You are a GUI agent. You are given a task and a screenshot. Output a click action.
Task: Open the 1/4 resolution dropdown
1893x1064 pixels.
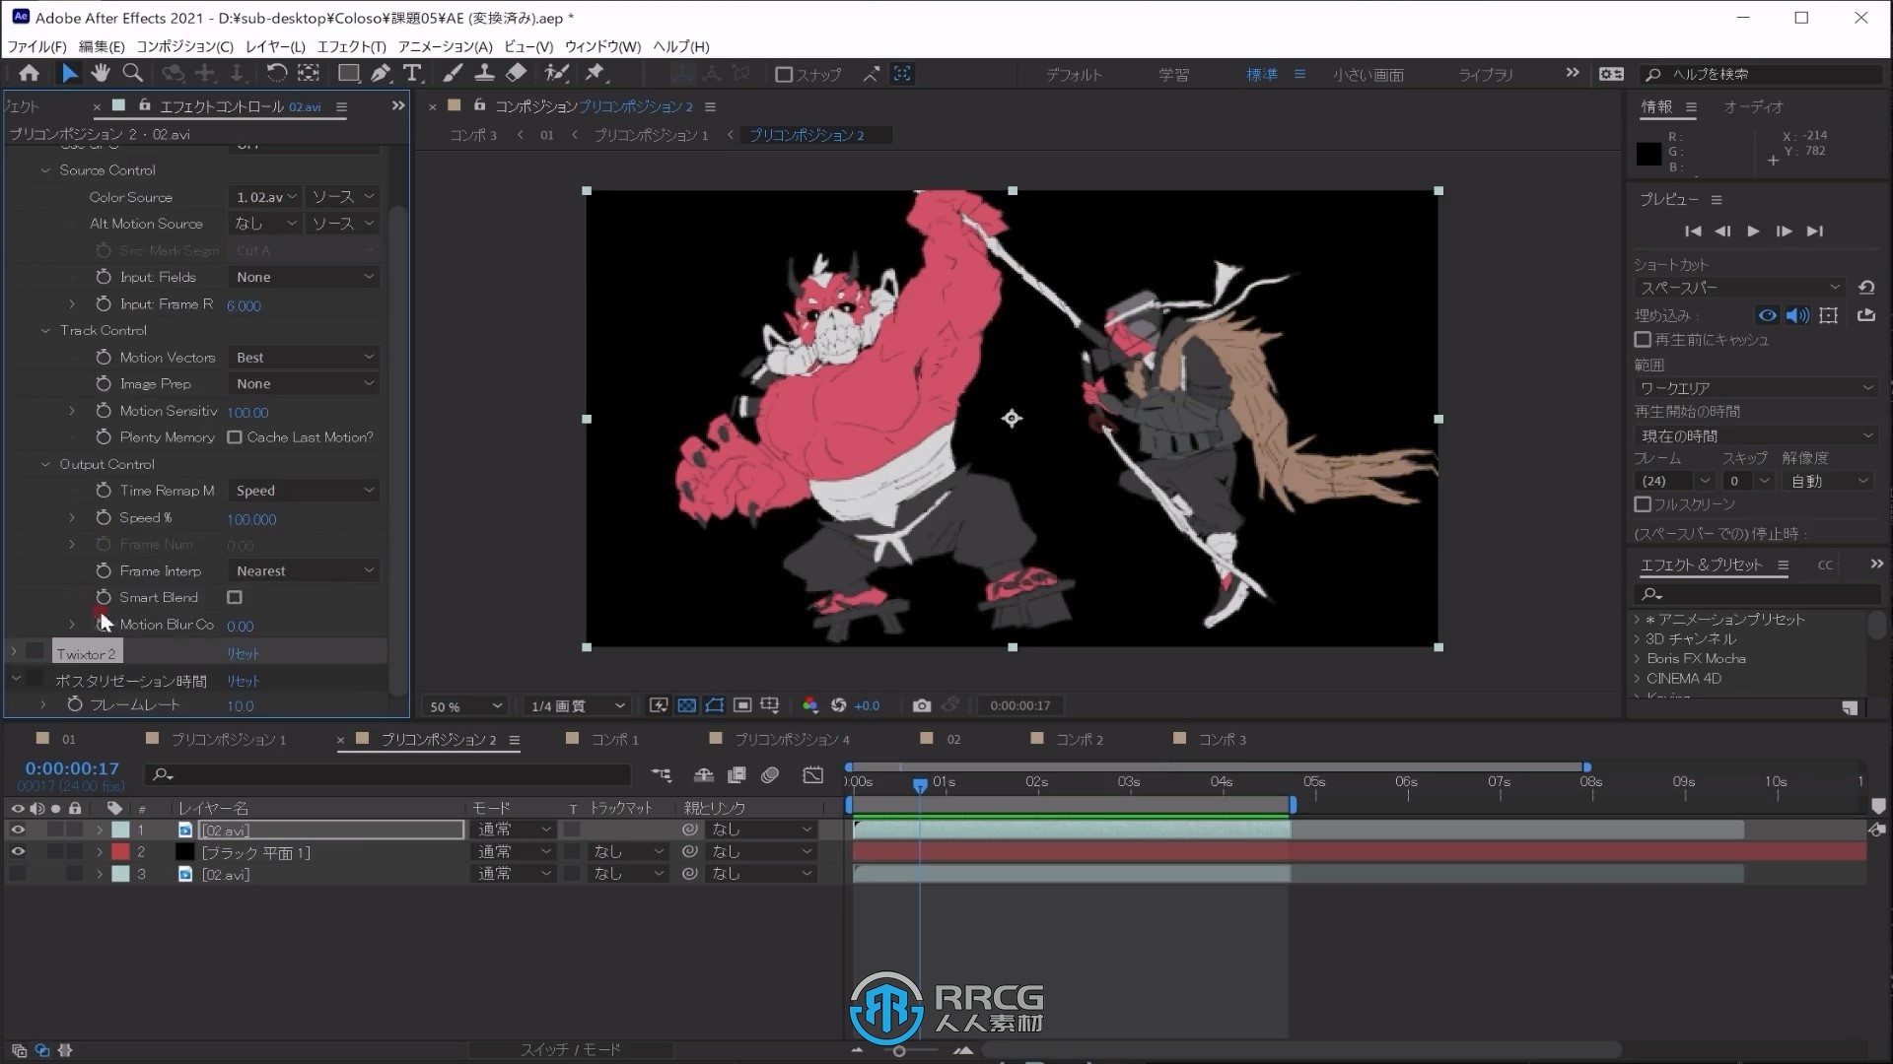click(x=576, y=705)
